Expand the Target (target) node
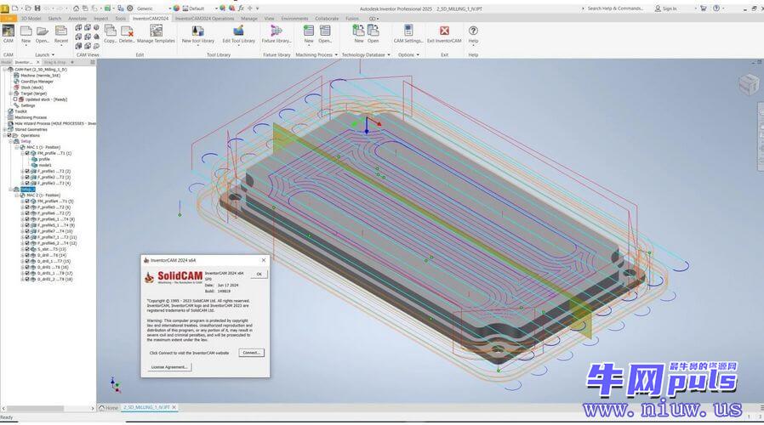The image size is (764, 425). (10, 93)
